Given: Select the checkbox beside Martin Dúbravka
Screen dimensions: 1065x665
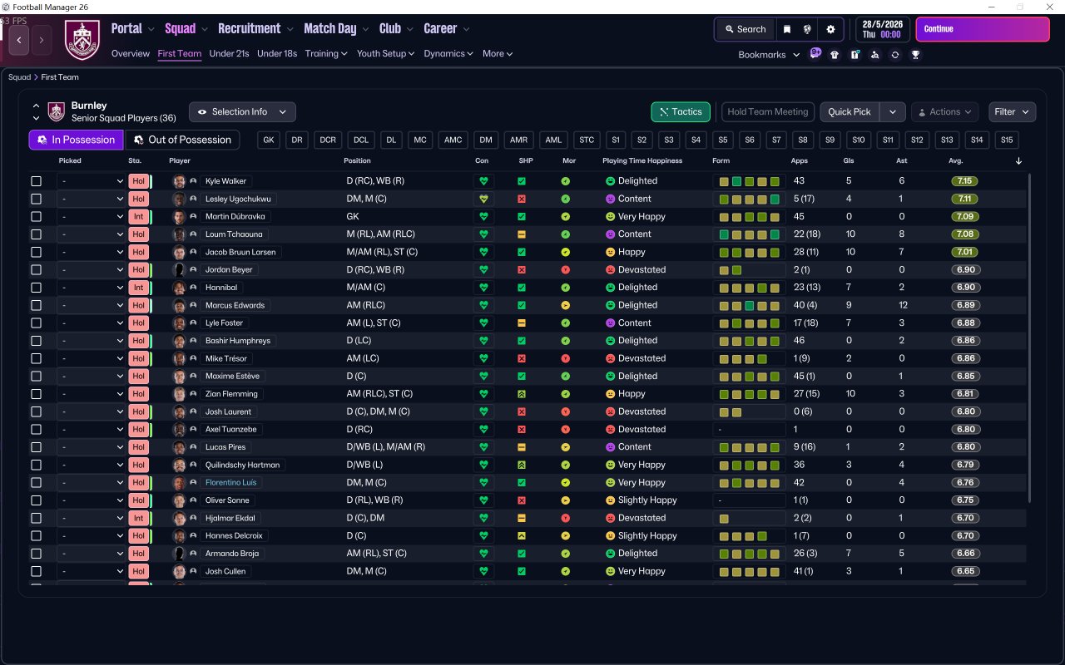Looking at the screenshot, I should click(x=36, y=216).
